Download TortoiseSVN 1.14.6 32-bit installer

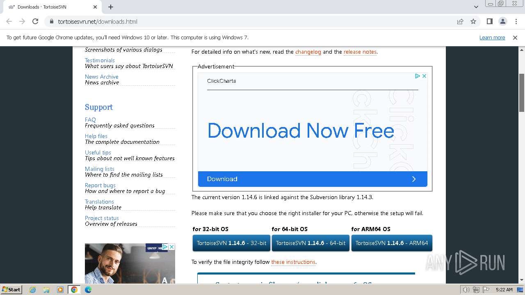(231, 243)
